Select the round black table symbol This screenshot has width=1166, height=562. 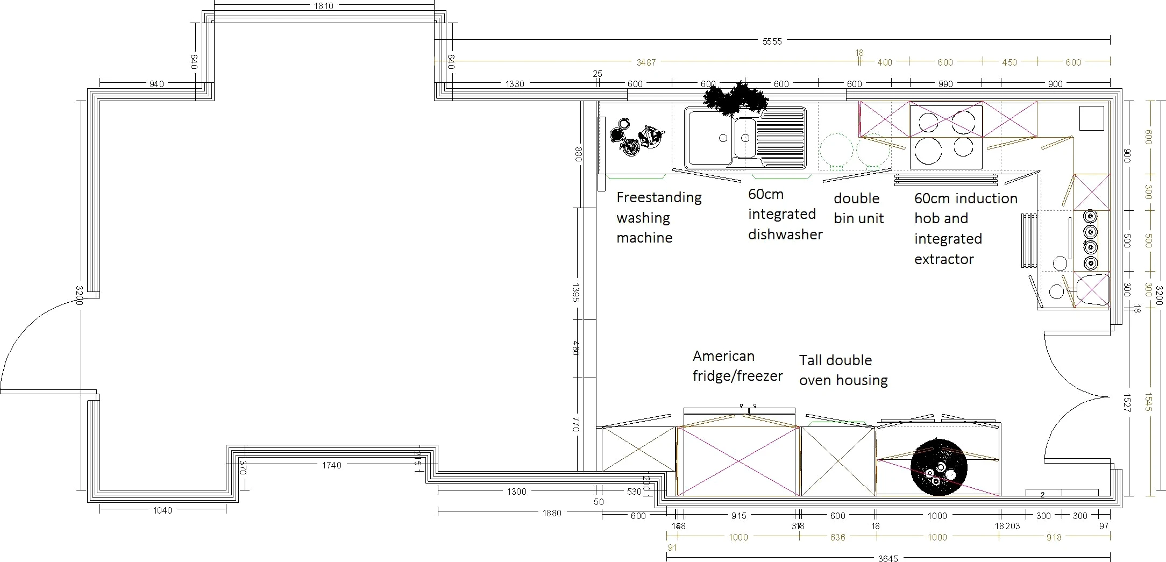(x=939, y=467)
